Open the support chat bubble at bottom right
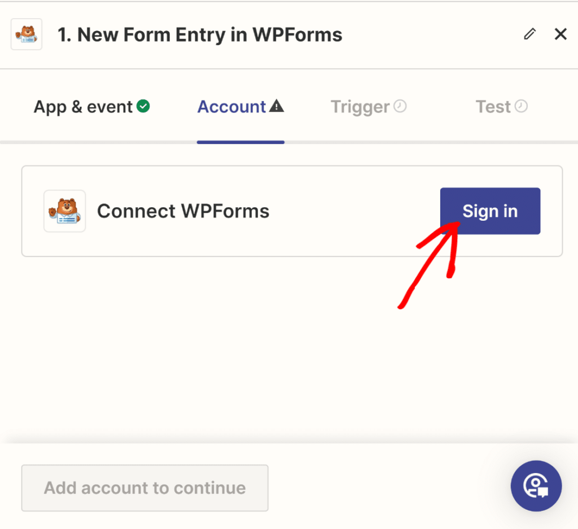This screenshot has height=529, width=578. click(536, 486)
